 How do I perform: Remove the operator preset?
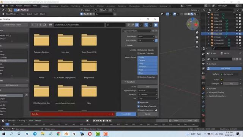click(x=156, y=31)
